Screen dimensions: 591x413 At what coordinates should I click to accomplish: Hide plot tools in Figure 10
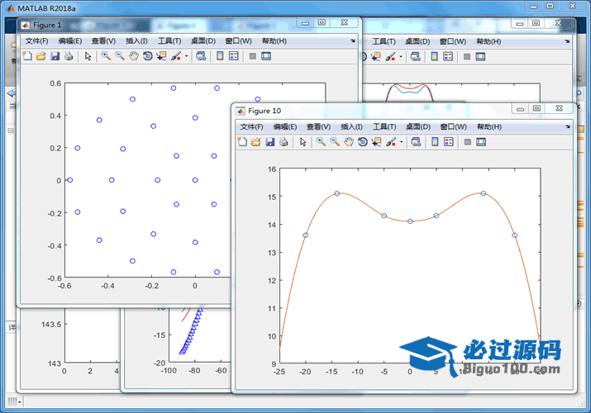(468, 142)
